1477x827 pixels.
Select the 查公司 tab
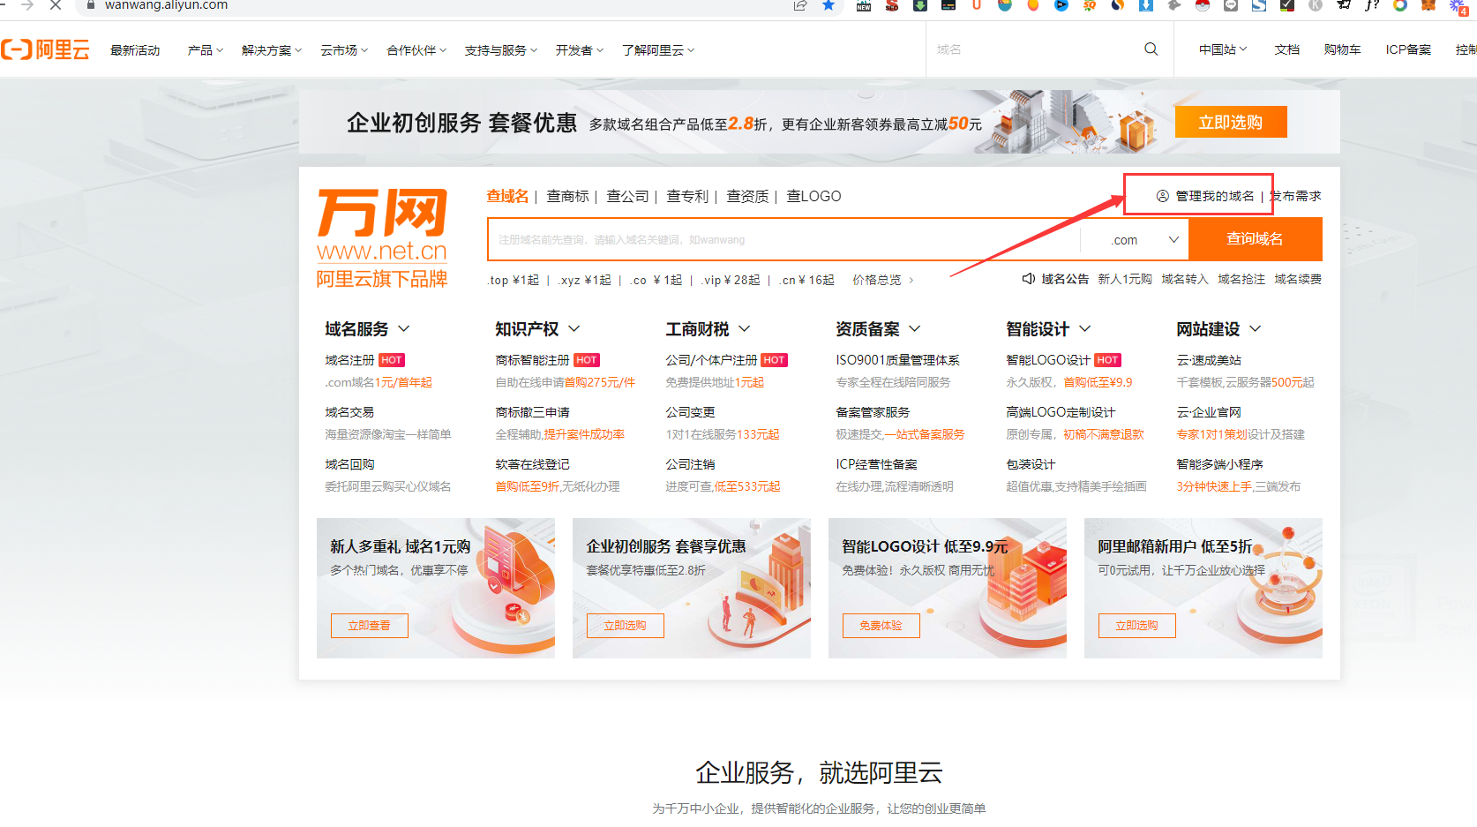pos(627,196)
